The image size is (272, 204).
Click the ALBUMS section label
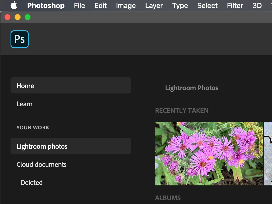[168, 198]
